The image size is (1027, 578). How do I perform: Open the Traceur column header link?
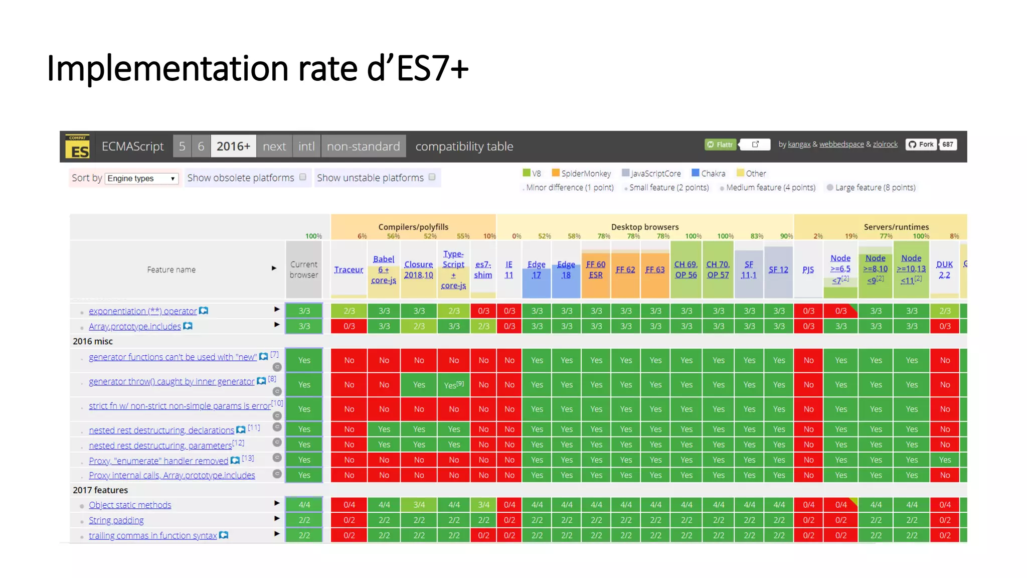[349, 270]
